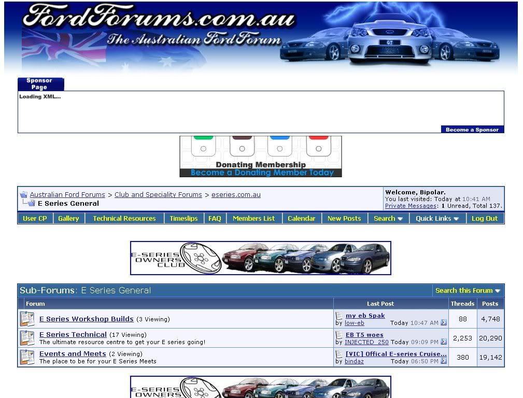
Task: Go to last post arrow for EB T5 woes
Action: point(444,342)
